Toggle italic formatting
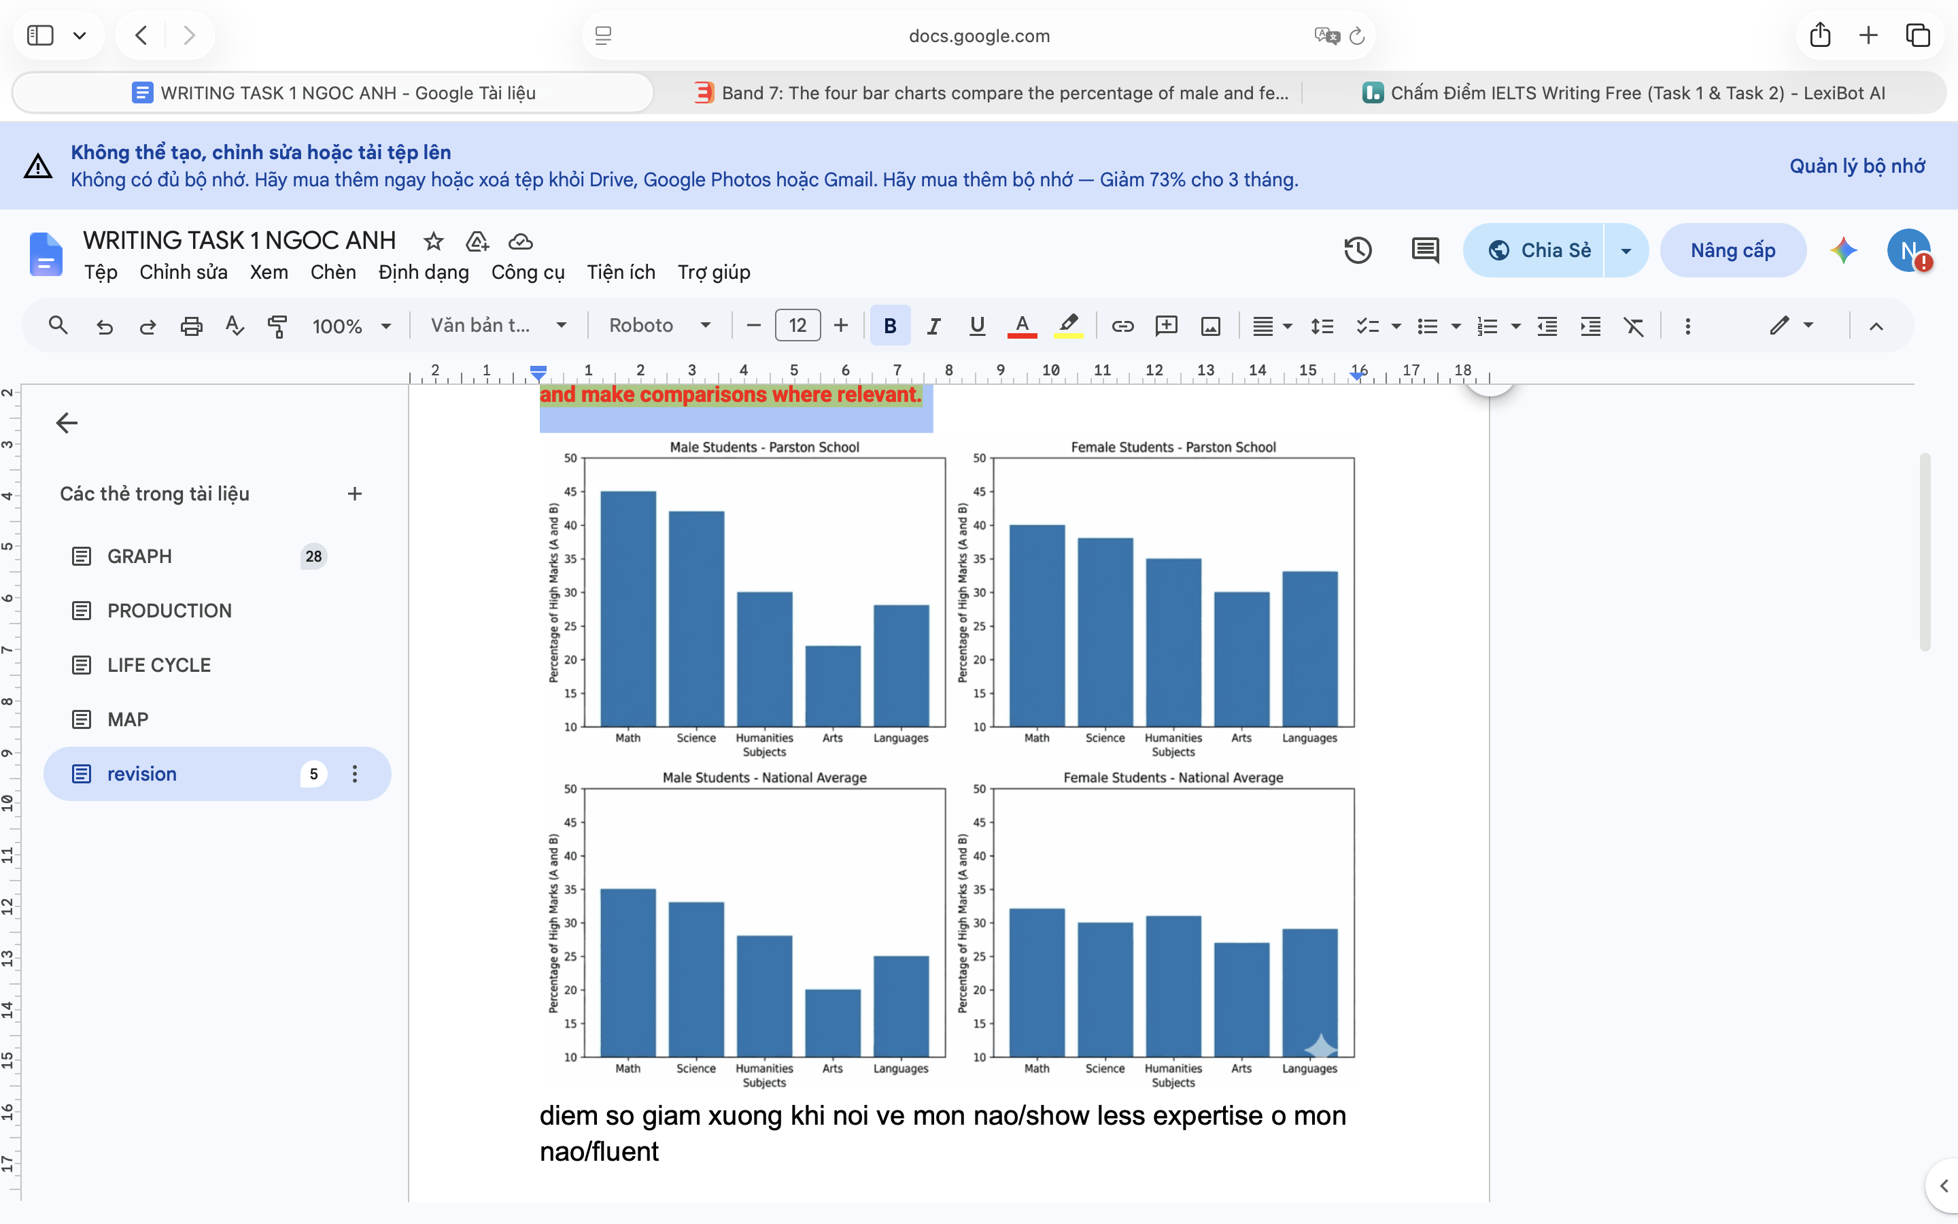This screenshot has width=1958, height=1224. tap(933, 326)
